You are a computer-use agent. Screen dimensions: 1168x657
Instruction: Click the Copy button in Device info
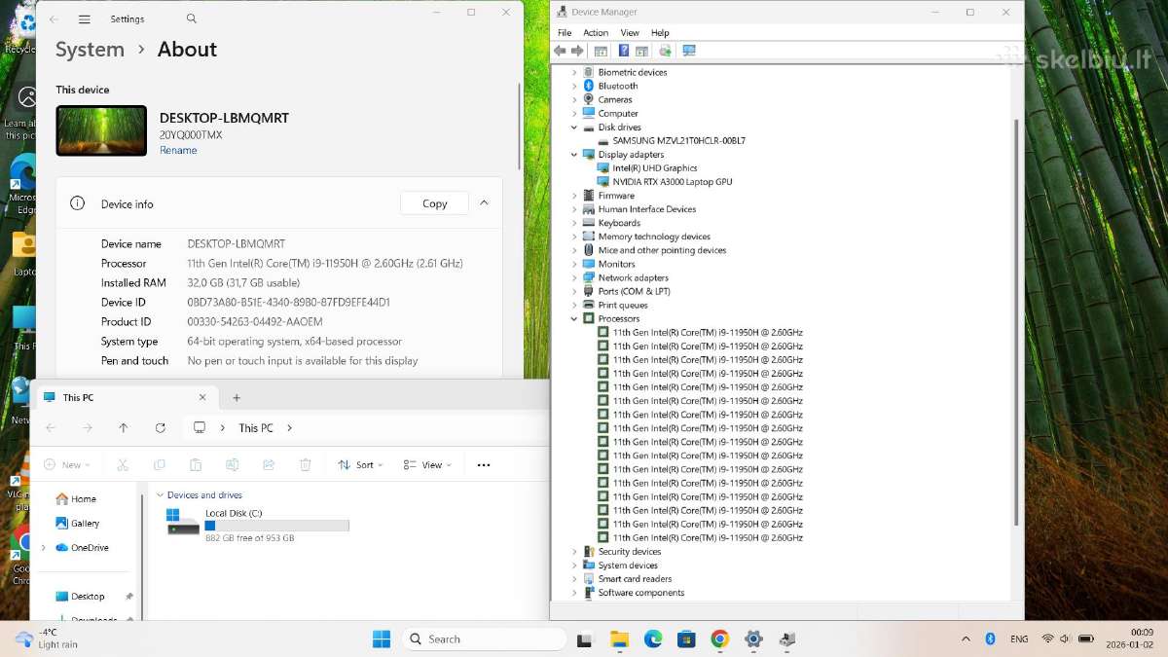point(434,203)
